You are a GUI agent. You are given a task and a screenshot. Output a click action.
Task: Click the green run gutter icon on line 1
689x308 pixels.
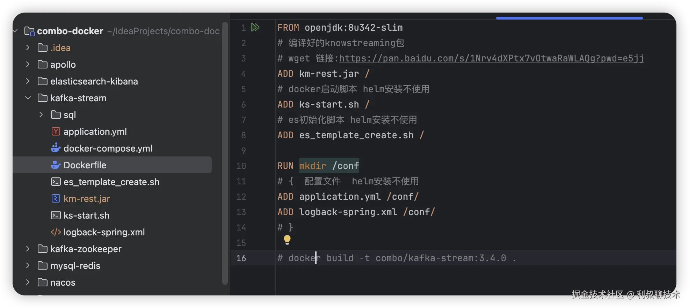pyautogui.click(x=255, y=27)
